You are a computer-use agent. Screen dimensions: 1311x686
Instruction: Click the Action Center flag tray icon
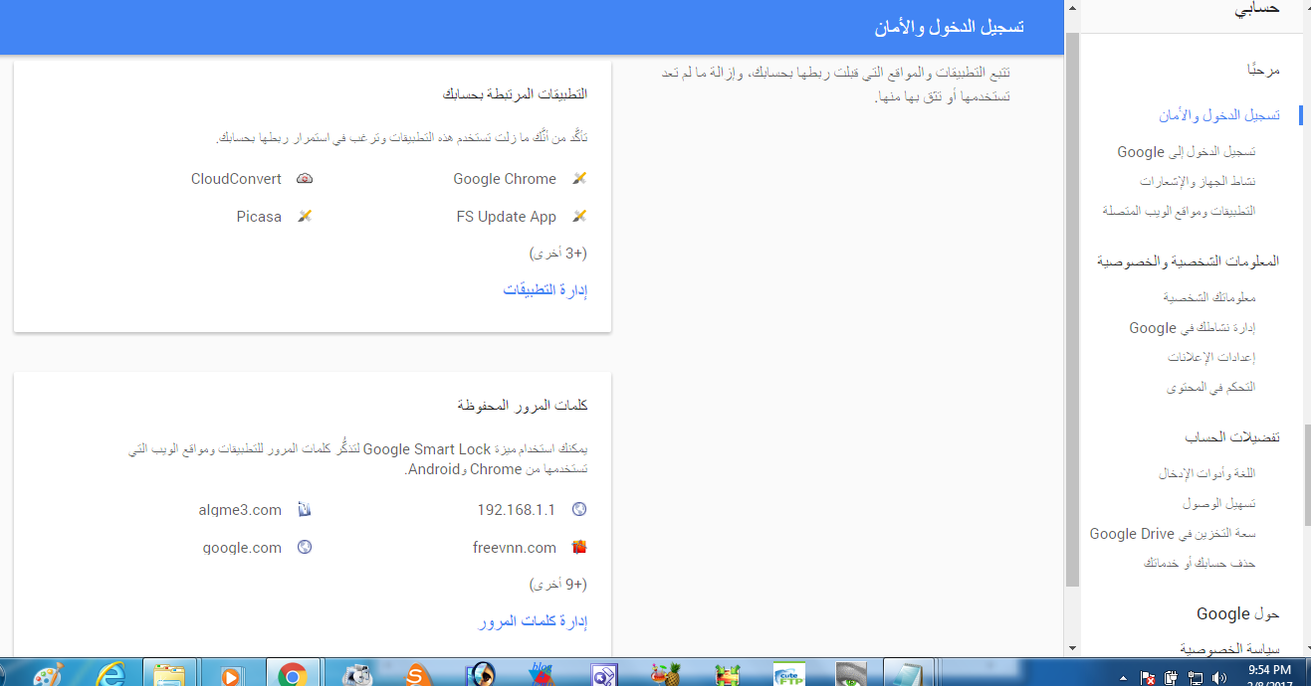(1149, 679)
